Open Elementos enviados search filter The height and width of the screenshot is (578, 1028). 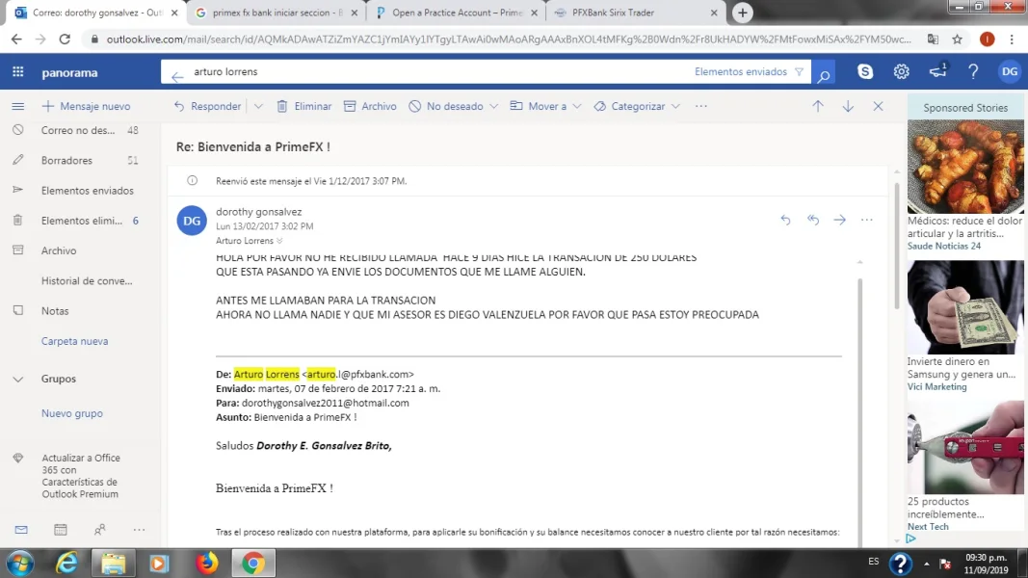tap(749, 72)
